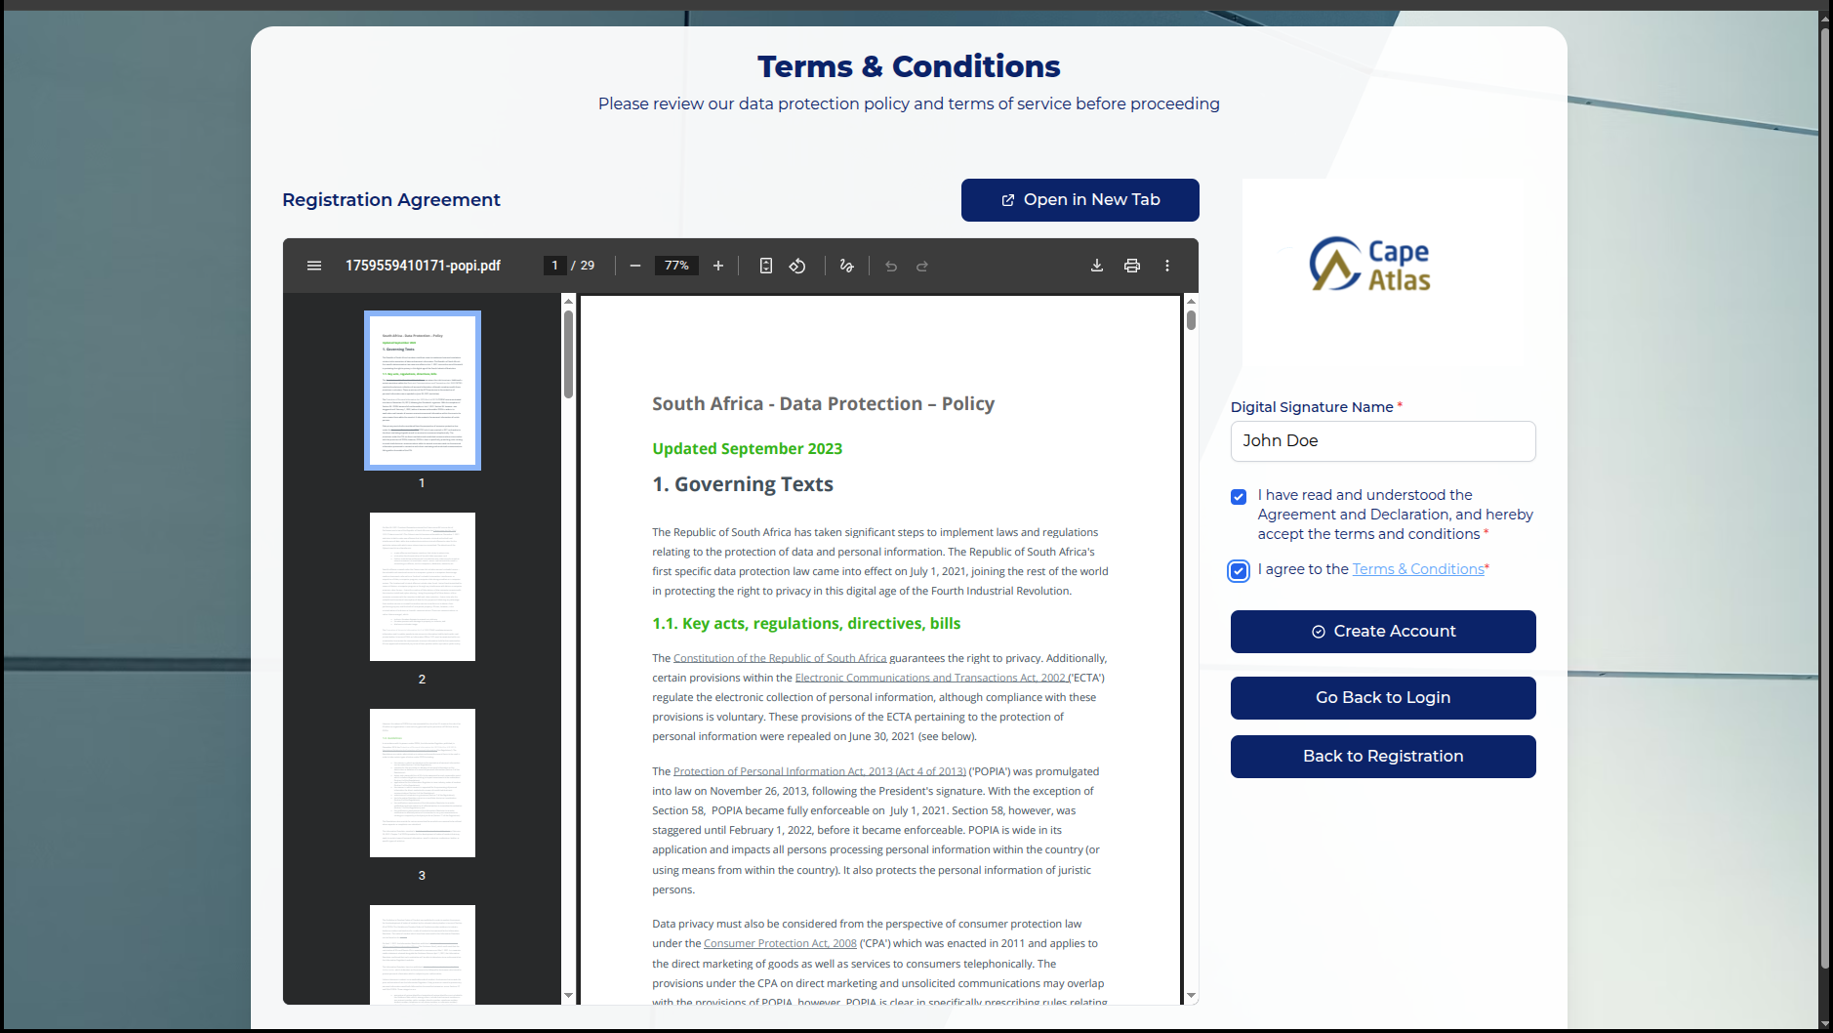The width and height of the screenshot is (1833, 1033).
Task: Click thumbnail panel scroll-up arrow
Action: click(569, 302)
